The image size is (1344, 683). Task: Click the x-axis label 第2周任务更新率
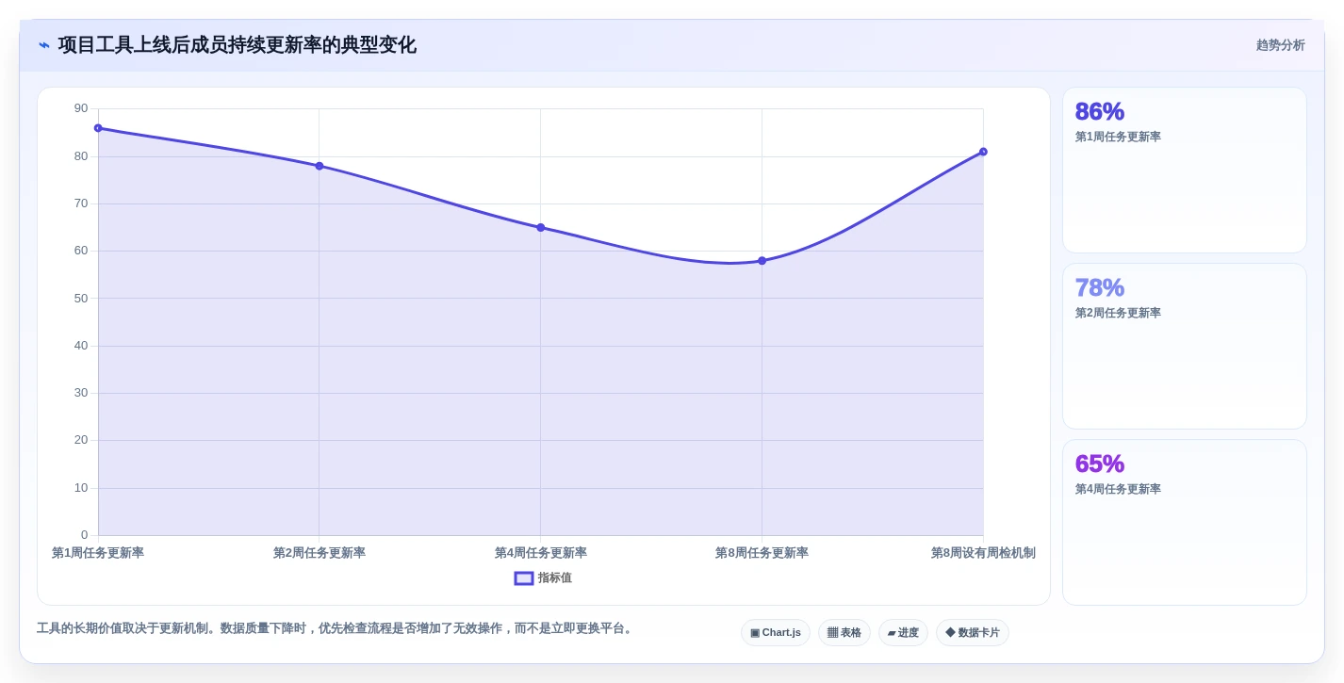click(x=320, y=553)
